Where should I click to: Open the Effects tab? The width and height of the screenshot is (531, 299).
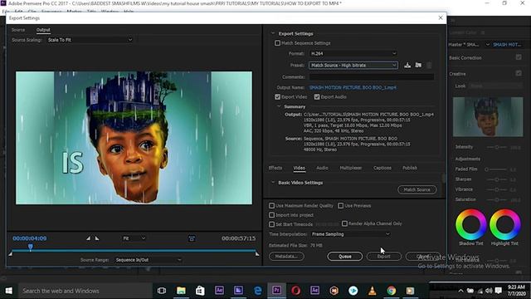[275, 168]
